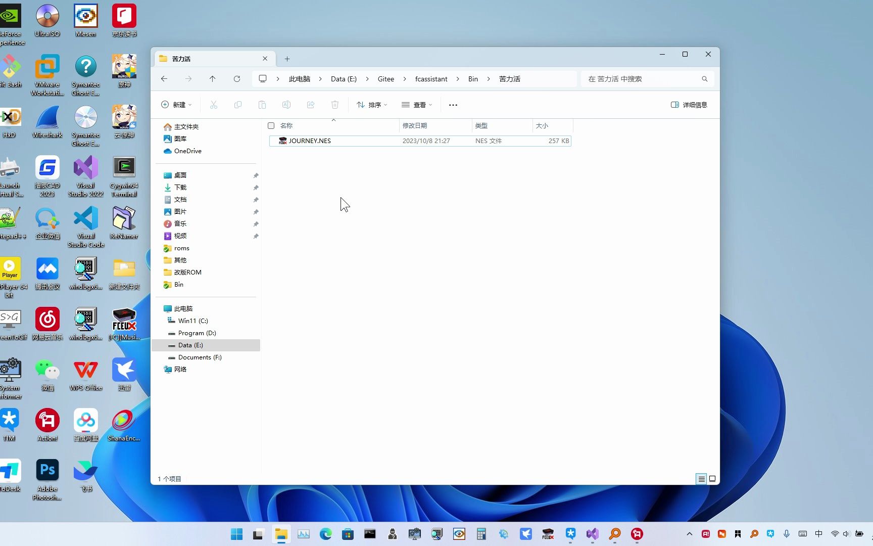Select Program (D:) drive in sidebar
Image resolution: width=873 pixels, height=546 pixels.
pyautogui.click(x=197, y=333)
